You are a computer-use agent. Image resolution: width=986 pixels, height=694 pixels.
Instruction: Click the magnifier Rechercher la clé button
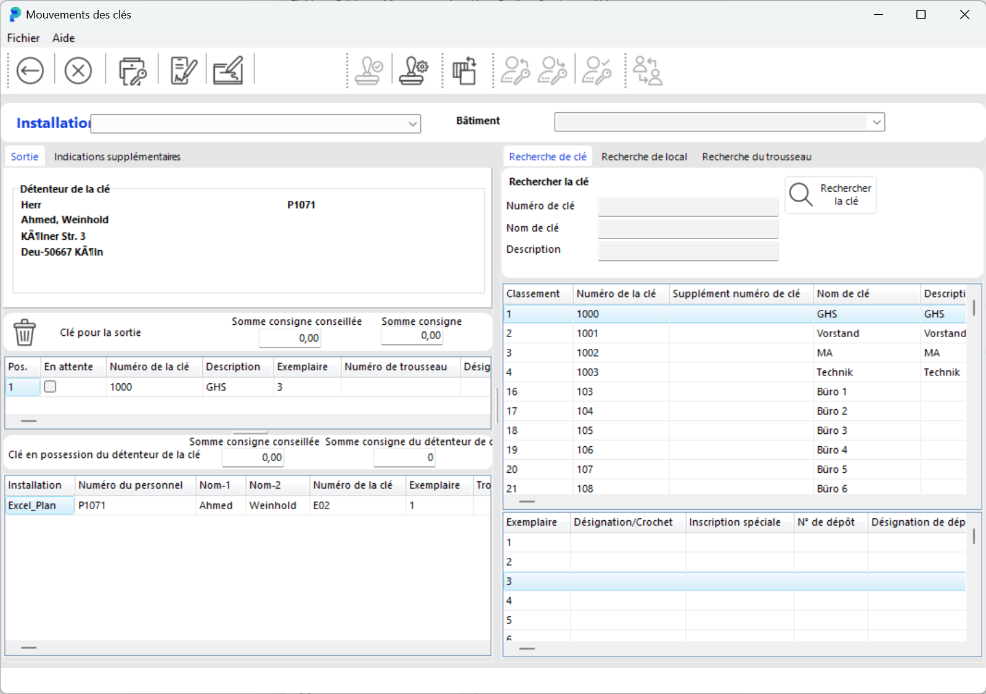(x=830, y=195)
